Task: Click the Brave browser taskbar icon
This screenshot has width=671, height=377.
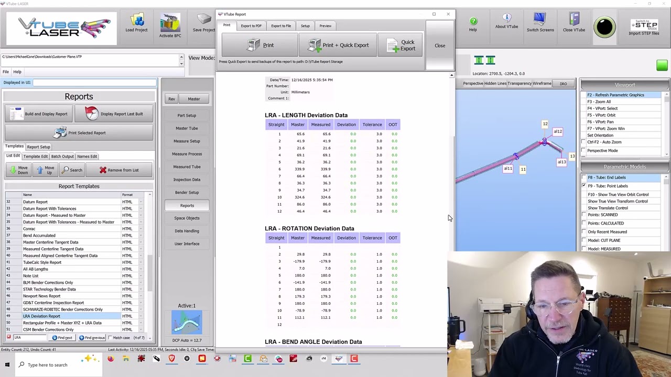Action: coord(171,359)
